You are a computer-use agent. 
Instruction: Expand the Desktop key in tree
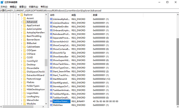click(21, 65)
